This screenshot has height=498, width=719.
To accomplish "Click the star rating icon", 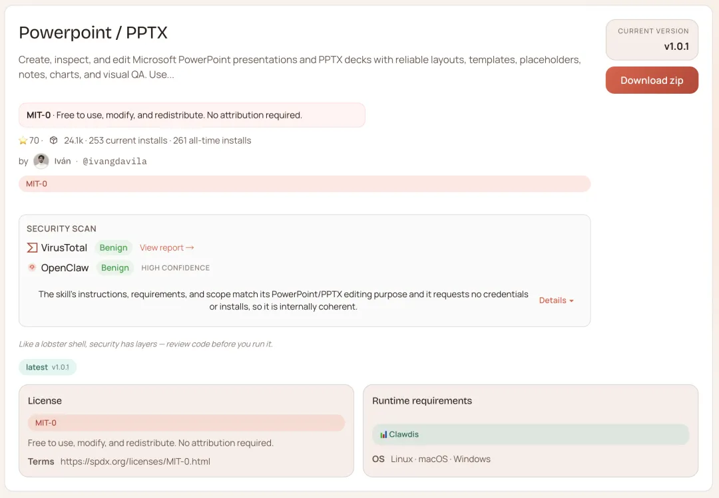I will coord(23,140).
